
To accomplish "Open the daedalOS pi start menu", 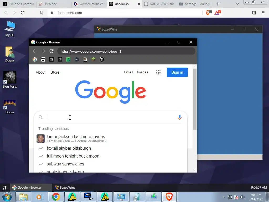I will (5, 188).
